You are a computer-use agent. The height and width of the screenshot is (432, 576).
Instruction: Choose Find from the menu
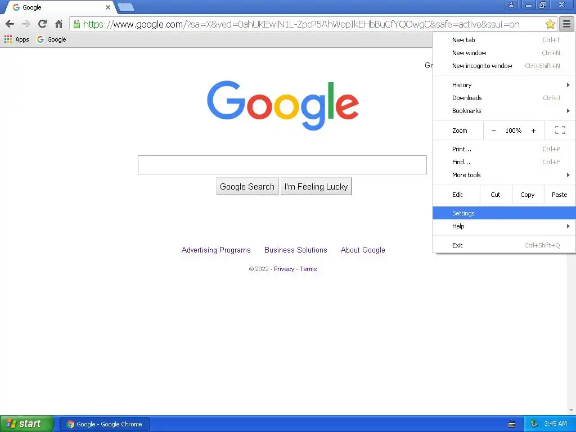click(504, 162)
